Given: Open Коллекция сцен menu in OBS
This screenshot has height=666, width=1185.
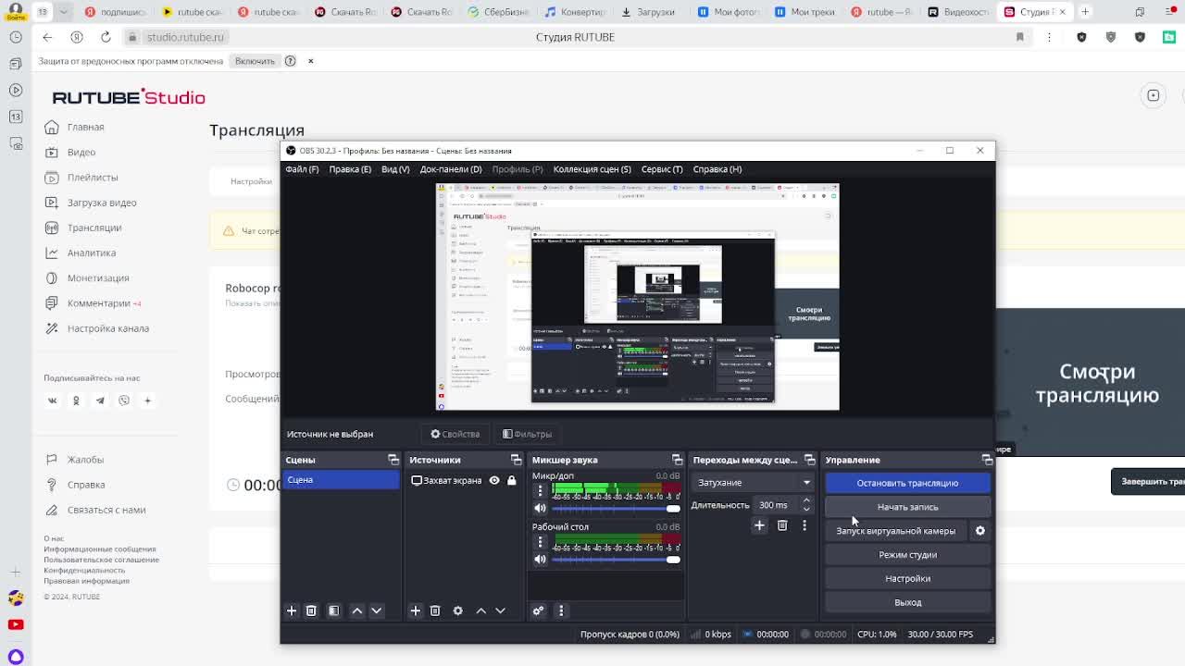Looking at the screenshot, I should (x=592, y=169).
